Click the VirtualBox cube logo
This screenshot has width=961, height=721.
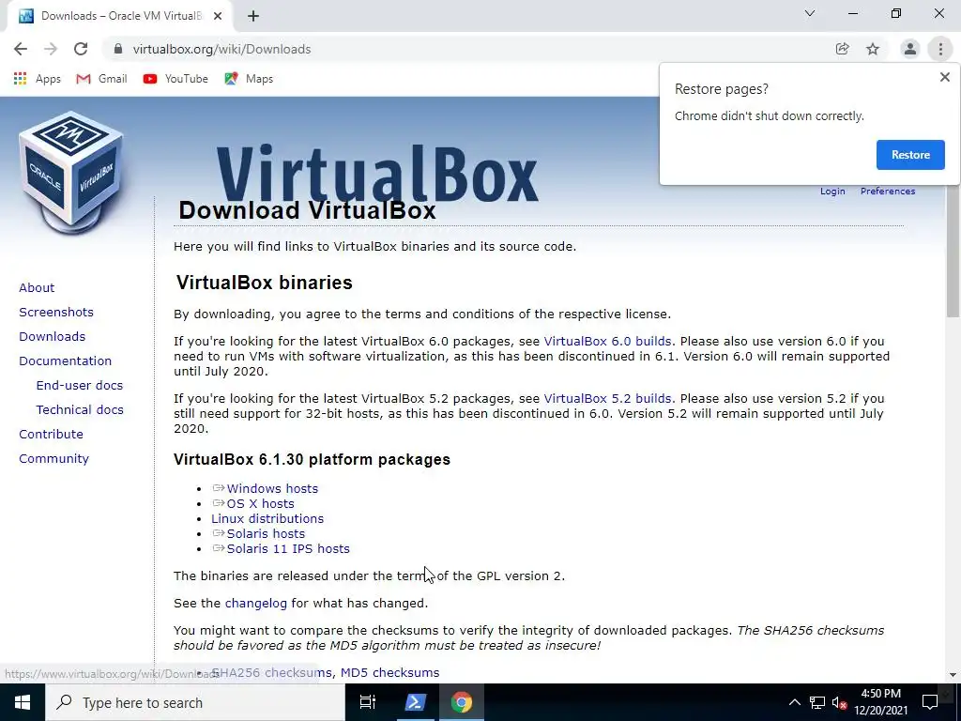pyautogui.click(x=71, y=173)
